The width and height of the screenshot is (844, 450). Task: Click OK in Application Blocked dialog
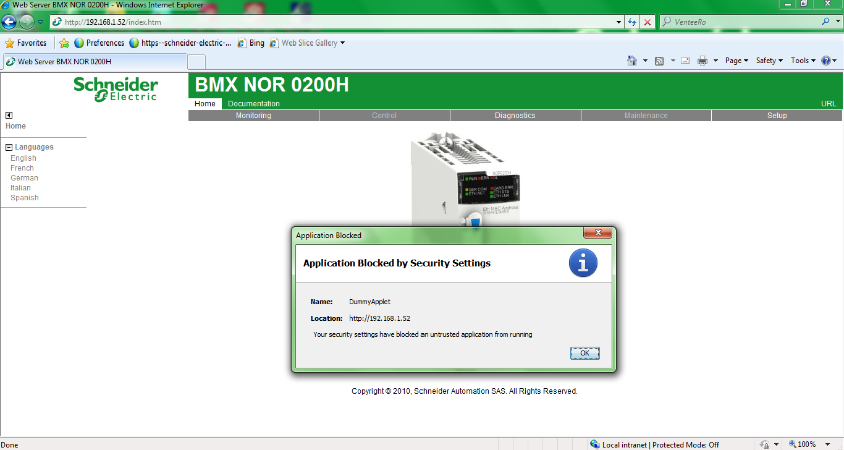tap(585, 354)
